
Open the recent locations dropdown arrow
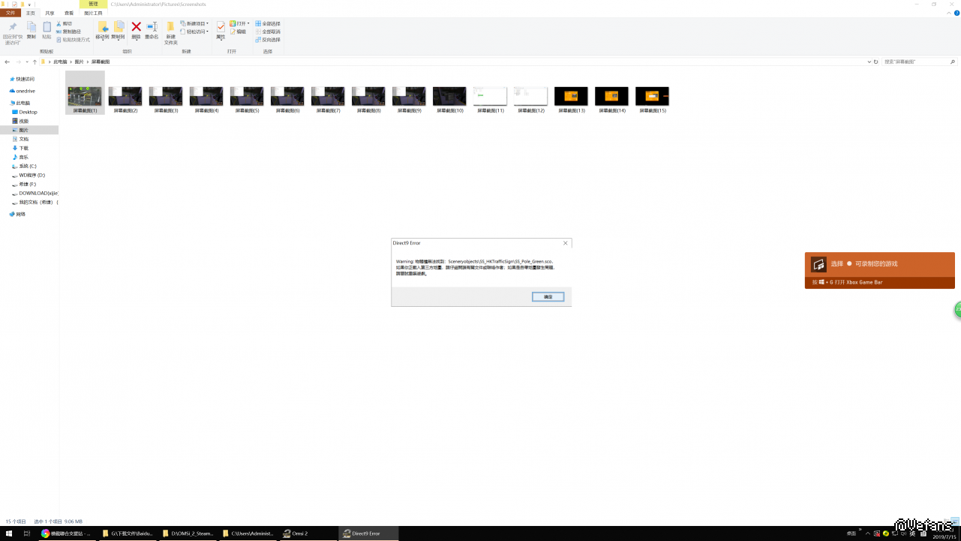27,62
